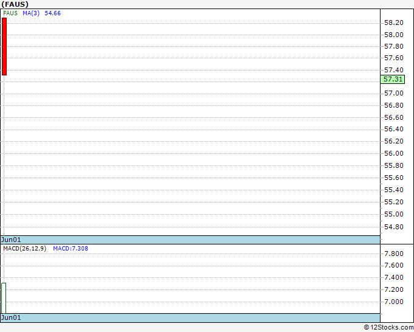Select the 7.400 MACD axis label
414x332 pixels.
point(393,277)
